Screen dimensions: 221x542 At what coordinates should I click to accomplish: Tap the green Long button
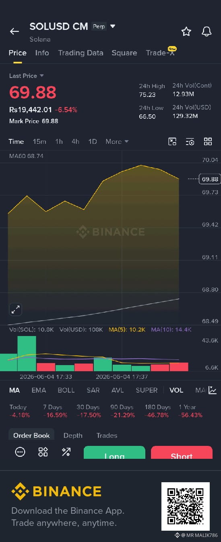pos(114,452)
